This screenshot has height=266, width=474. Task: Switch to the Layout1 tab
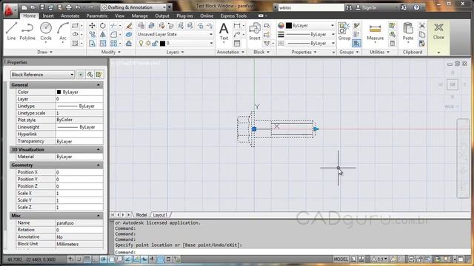point(160,215)
